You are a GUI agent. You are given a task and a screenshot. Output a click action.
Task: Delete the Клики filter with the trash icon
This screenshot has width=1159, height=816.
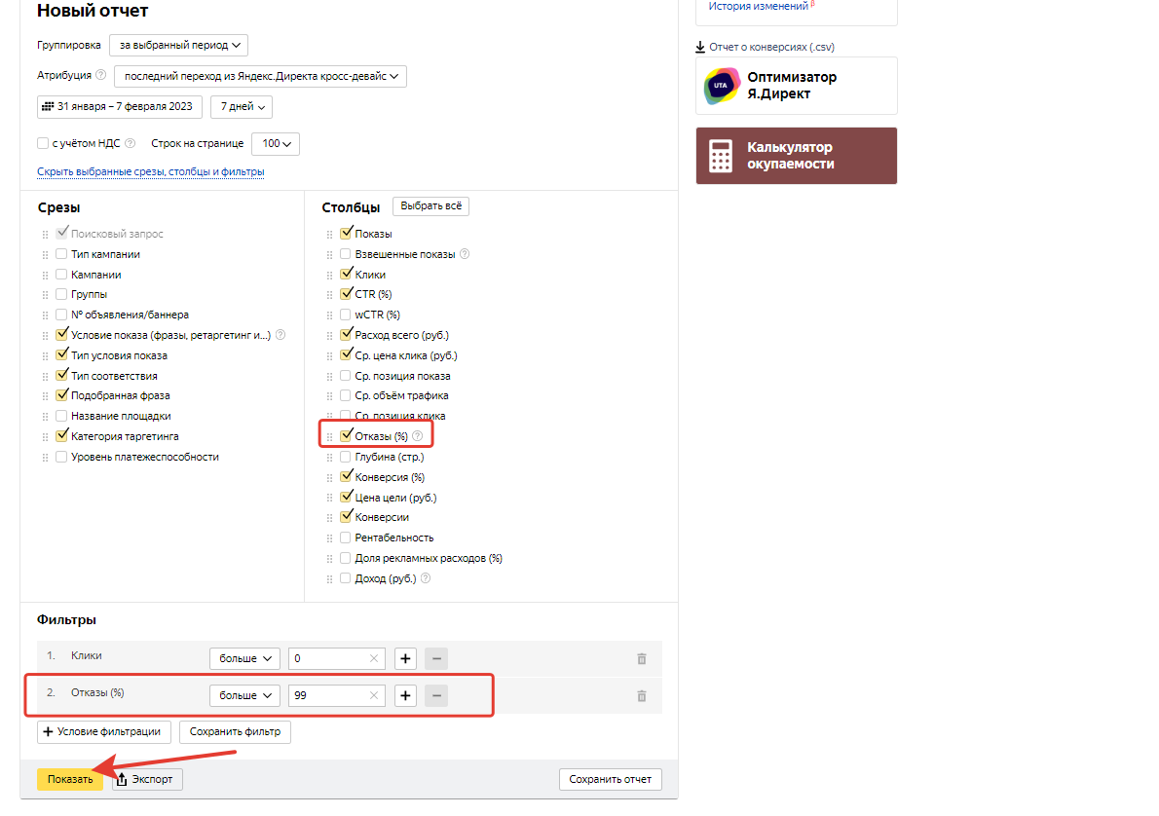(642, 658)
